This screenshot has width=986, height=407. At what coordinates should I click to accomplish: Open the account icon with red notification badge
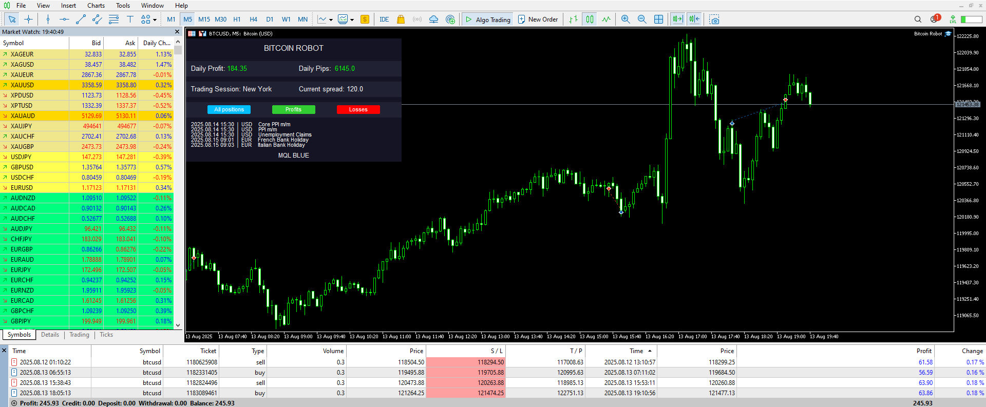(x=935, y=19)
